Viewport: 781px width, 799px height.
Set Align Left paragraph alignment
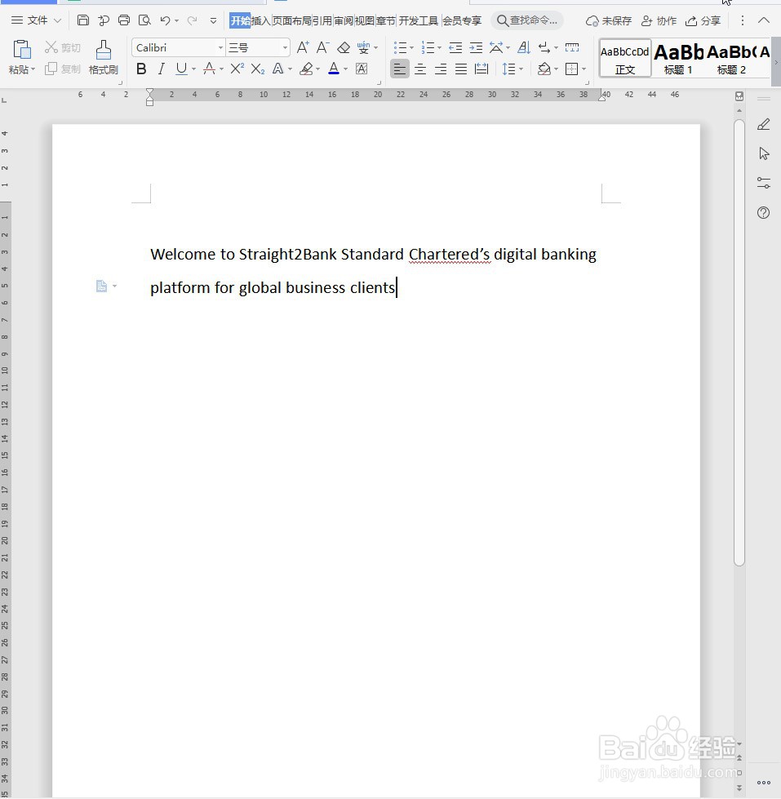[x=399, y=69]
